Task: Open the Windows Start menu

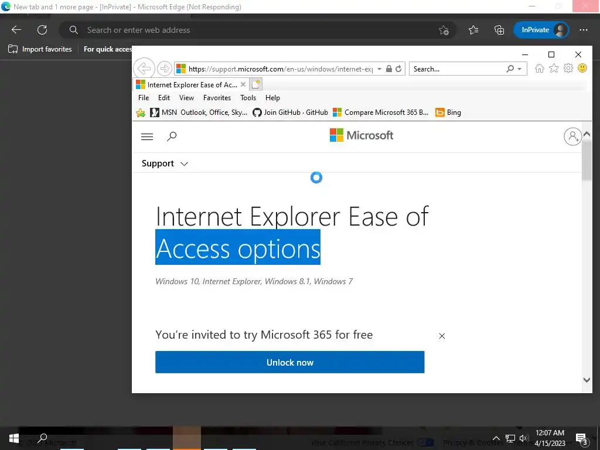Action: click(x=14, y=438)
